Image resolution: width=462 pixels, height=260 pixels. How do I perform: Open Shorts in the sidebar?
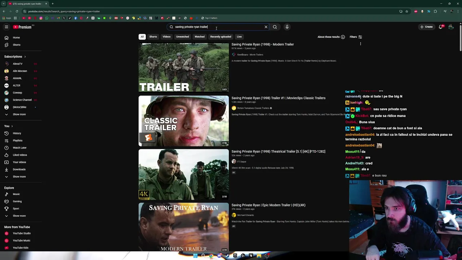(x=21, y=45)
